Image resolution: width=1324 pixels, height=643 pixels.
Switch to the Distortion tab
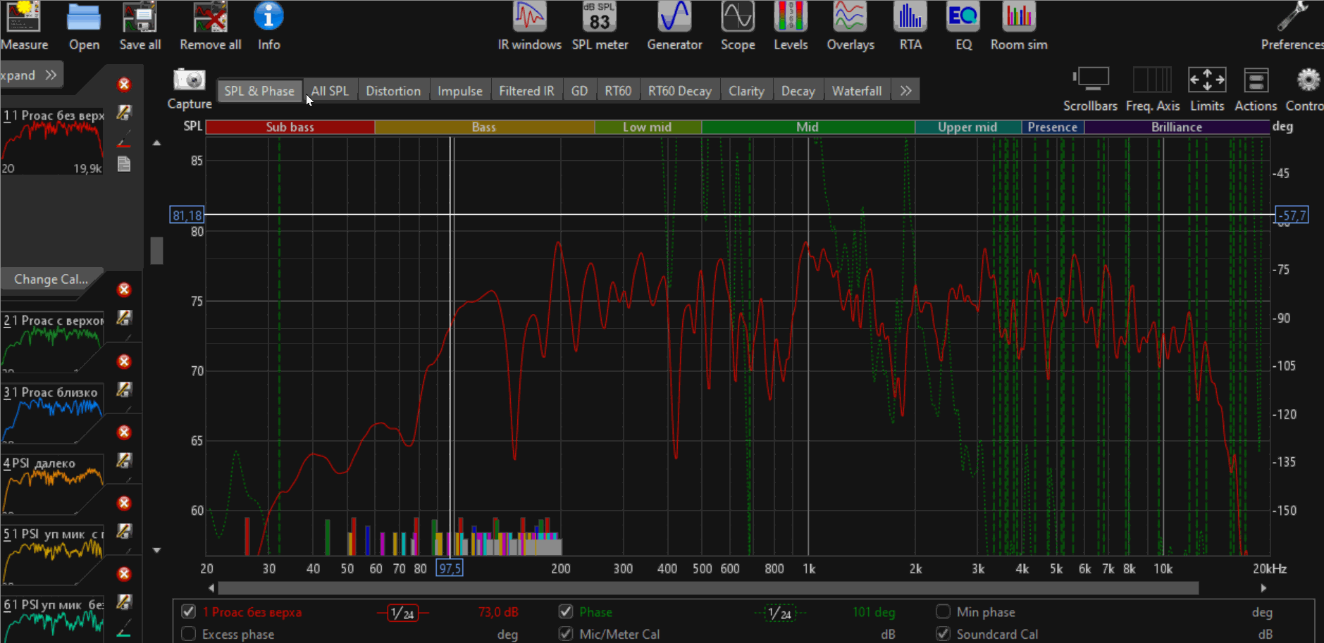(393, 91)
